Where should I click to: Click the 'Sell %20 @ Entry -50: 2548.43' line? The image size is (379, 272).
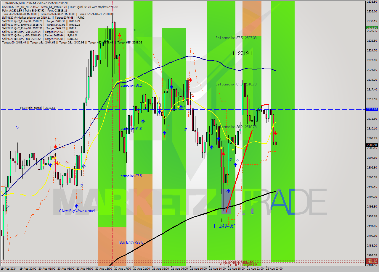point(39,35)
